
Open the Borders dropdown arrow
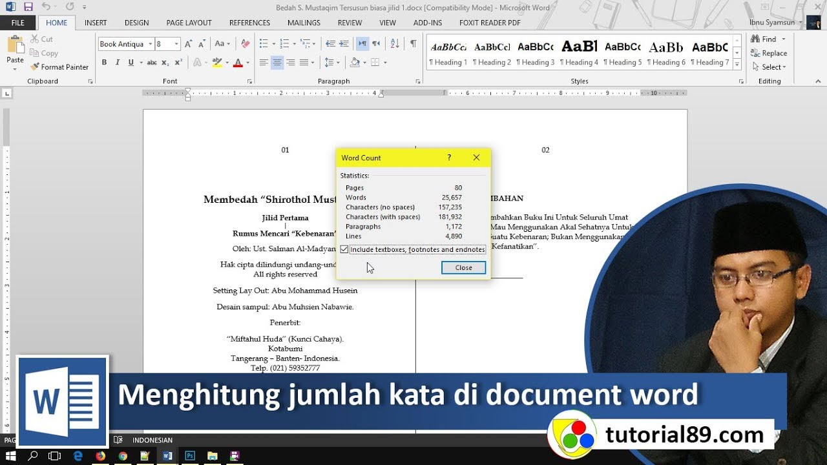pyautogui.click(x=385, y=63)
